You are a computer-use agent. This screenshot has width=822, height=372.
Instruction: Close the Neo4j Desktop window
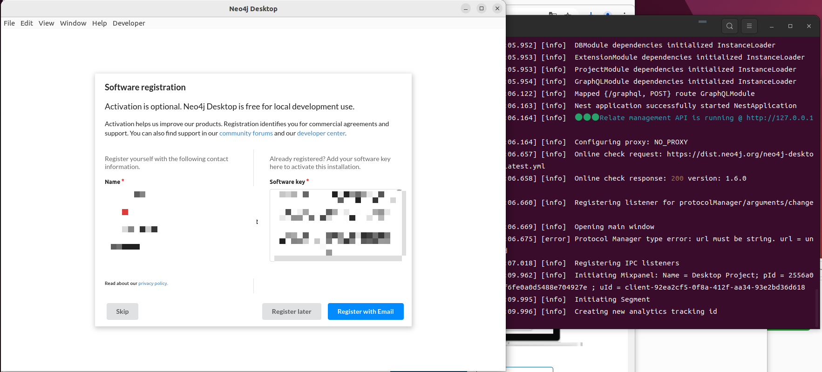(497, 8)
